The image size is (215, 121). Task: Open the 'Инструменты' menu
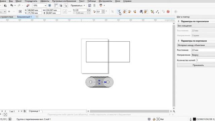(x=105, y=1)
